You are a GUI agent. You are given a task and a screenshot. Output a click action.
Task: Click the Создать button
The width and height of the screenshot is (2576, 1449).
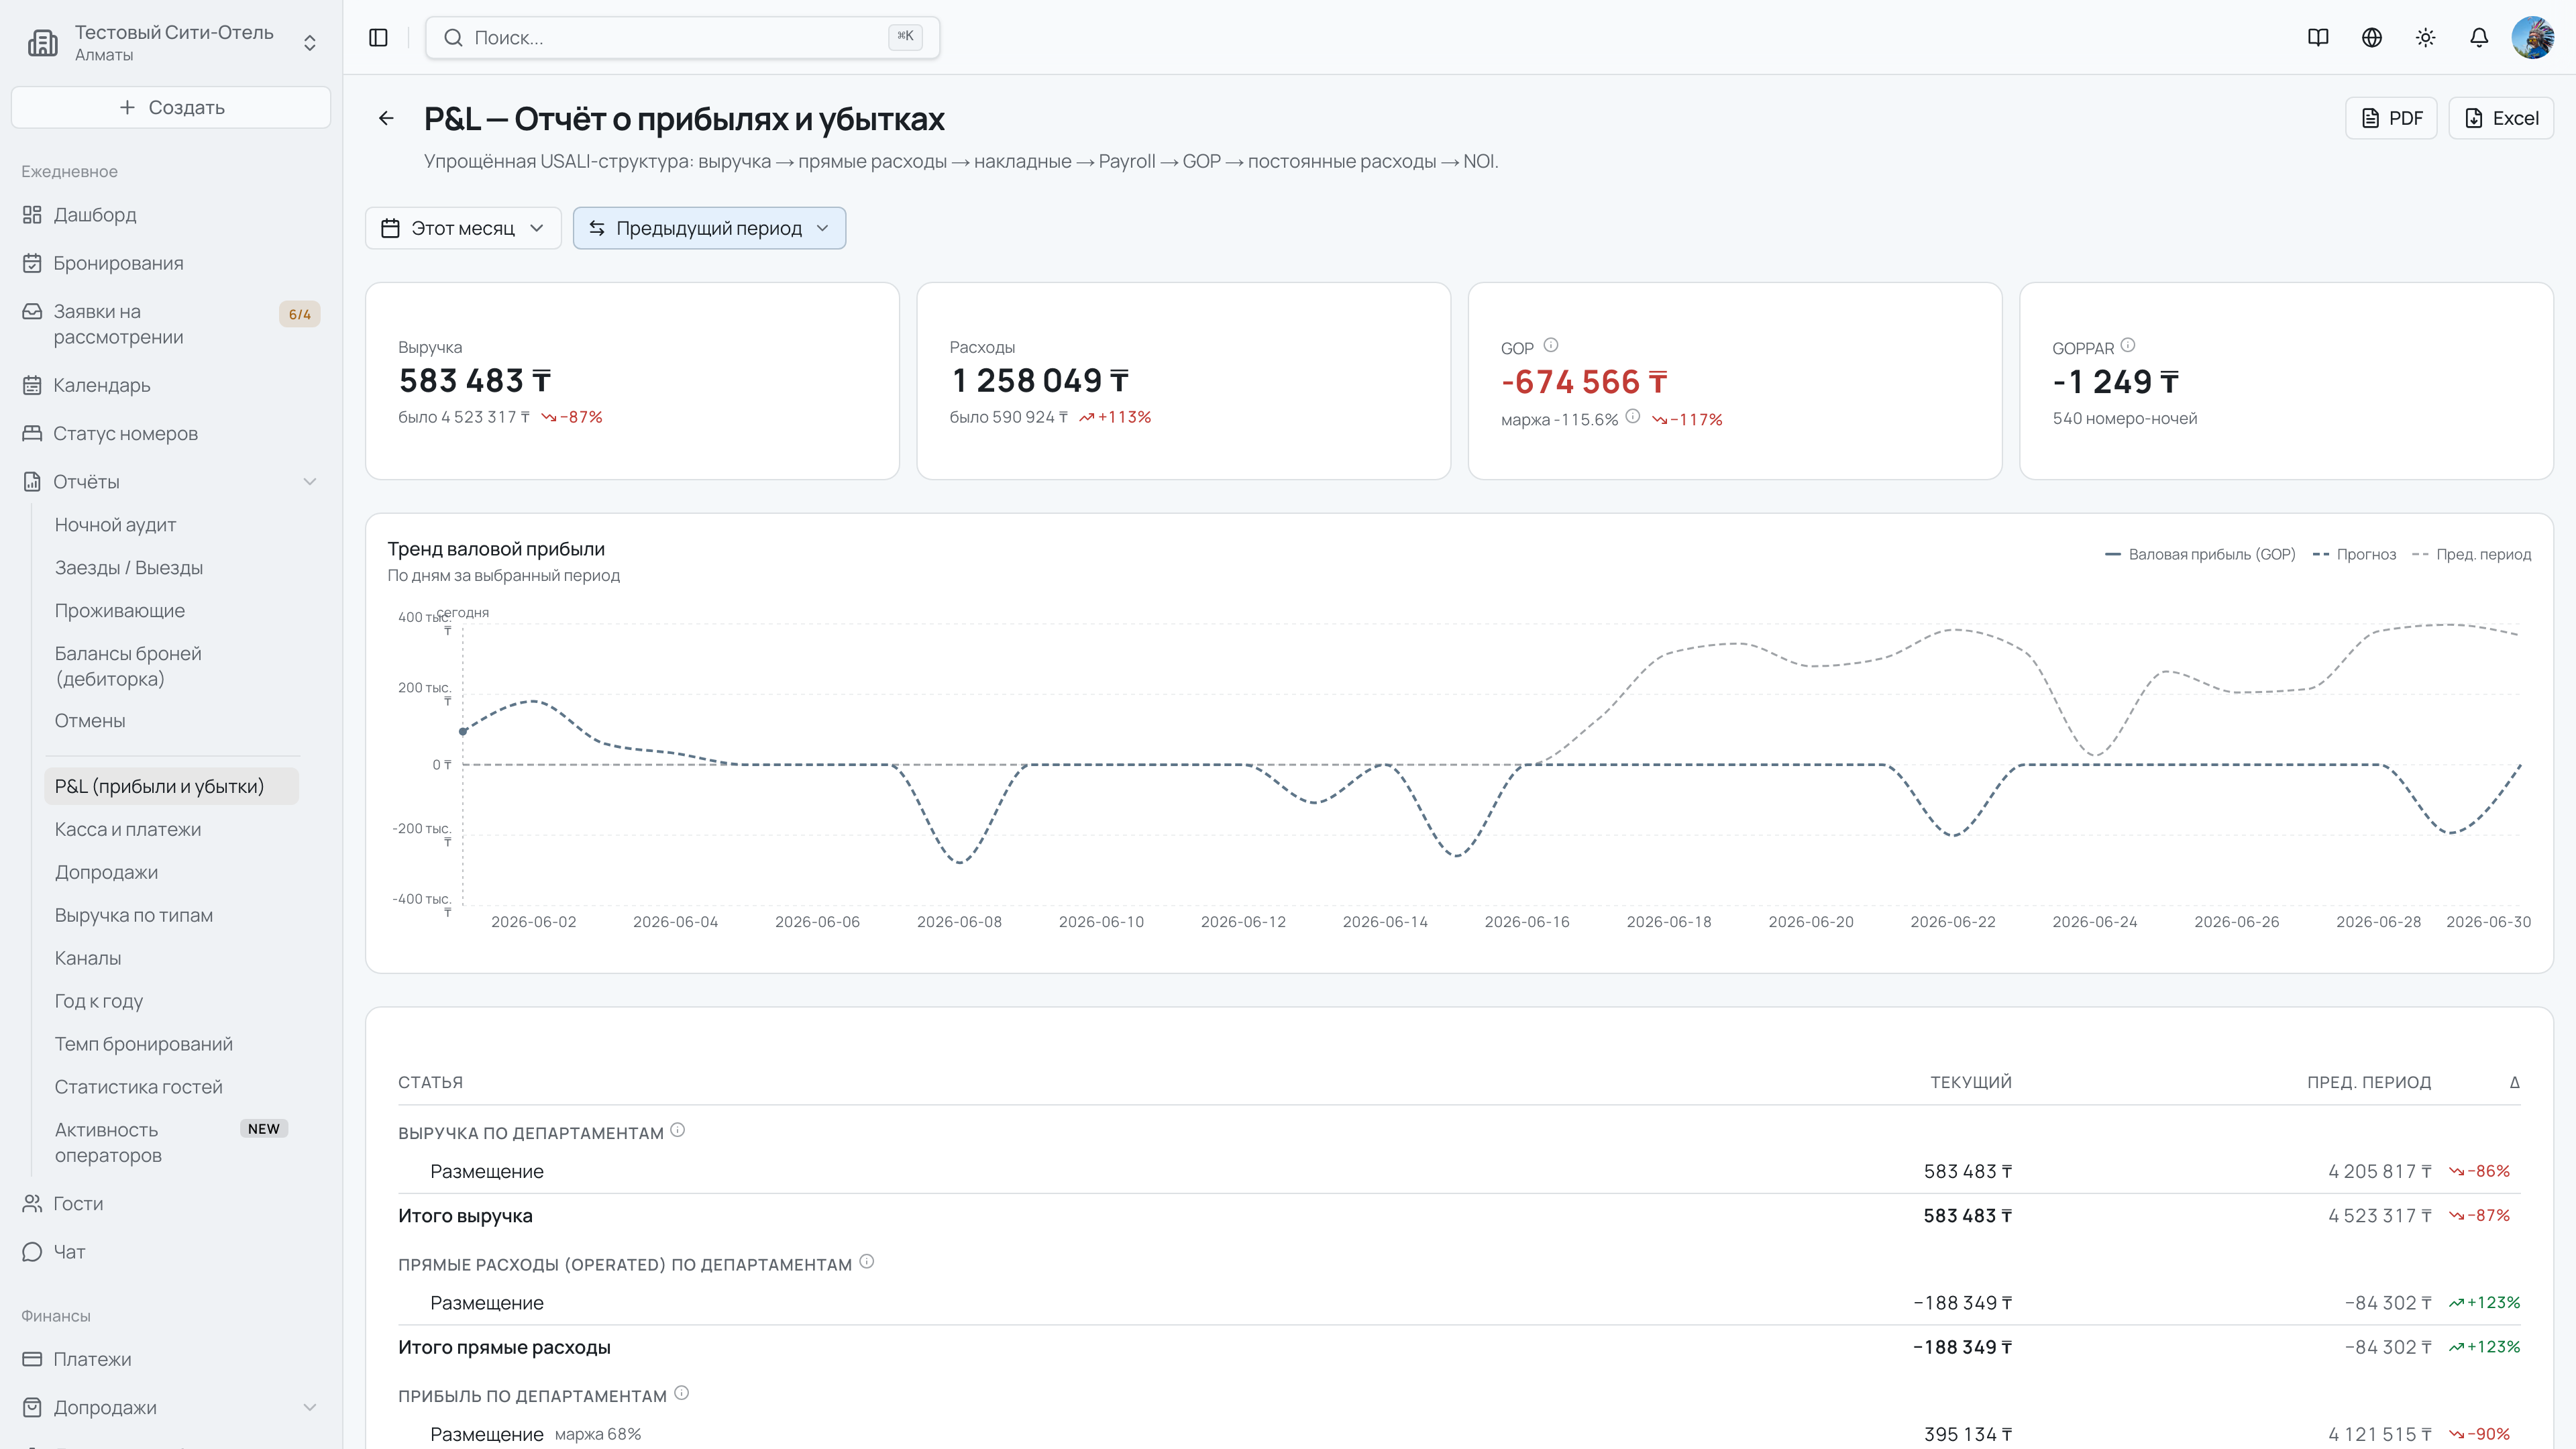coord(171,107)
